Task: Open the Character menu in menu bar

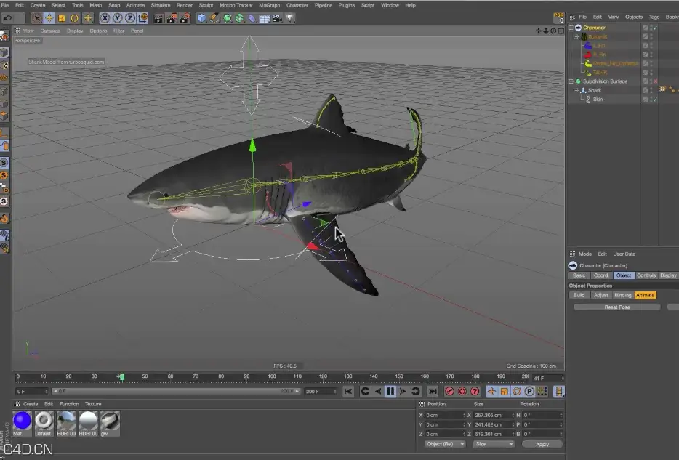Action: coord(297,5)
